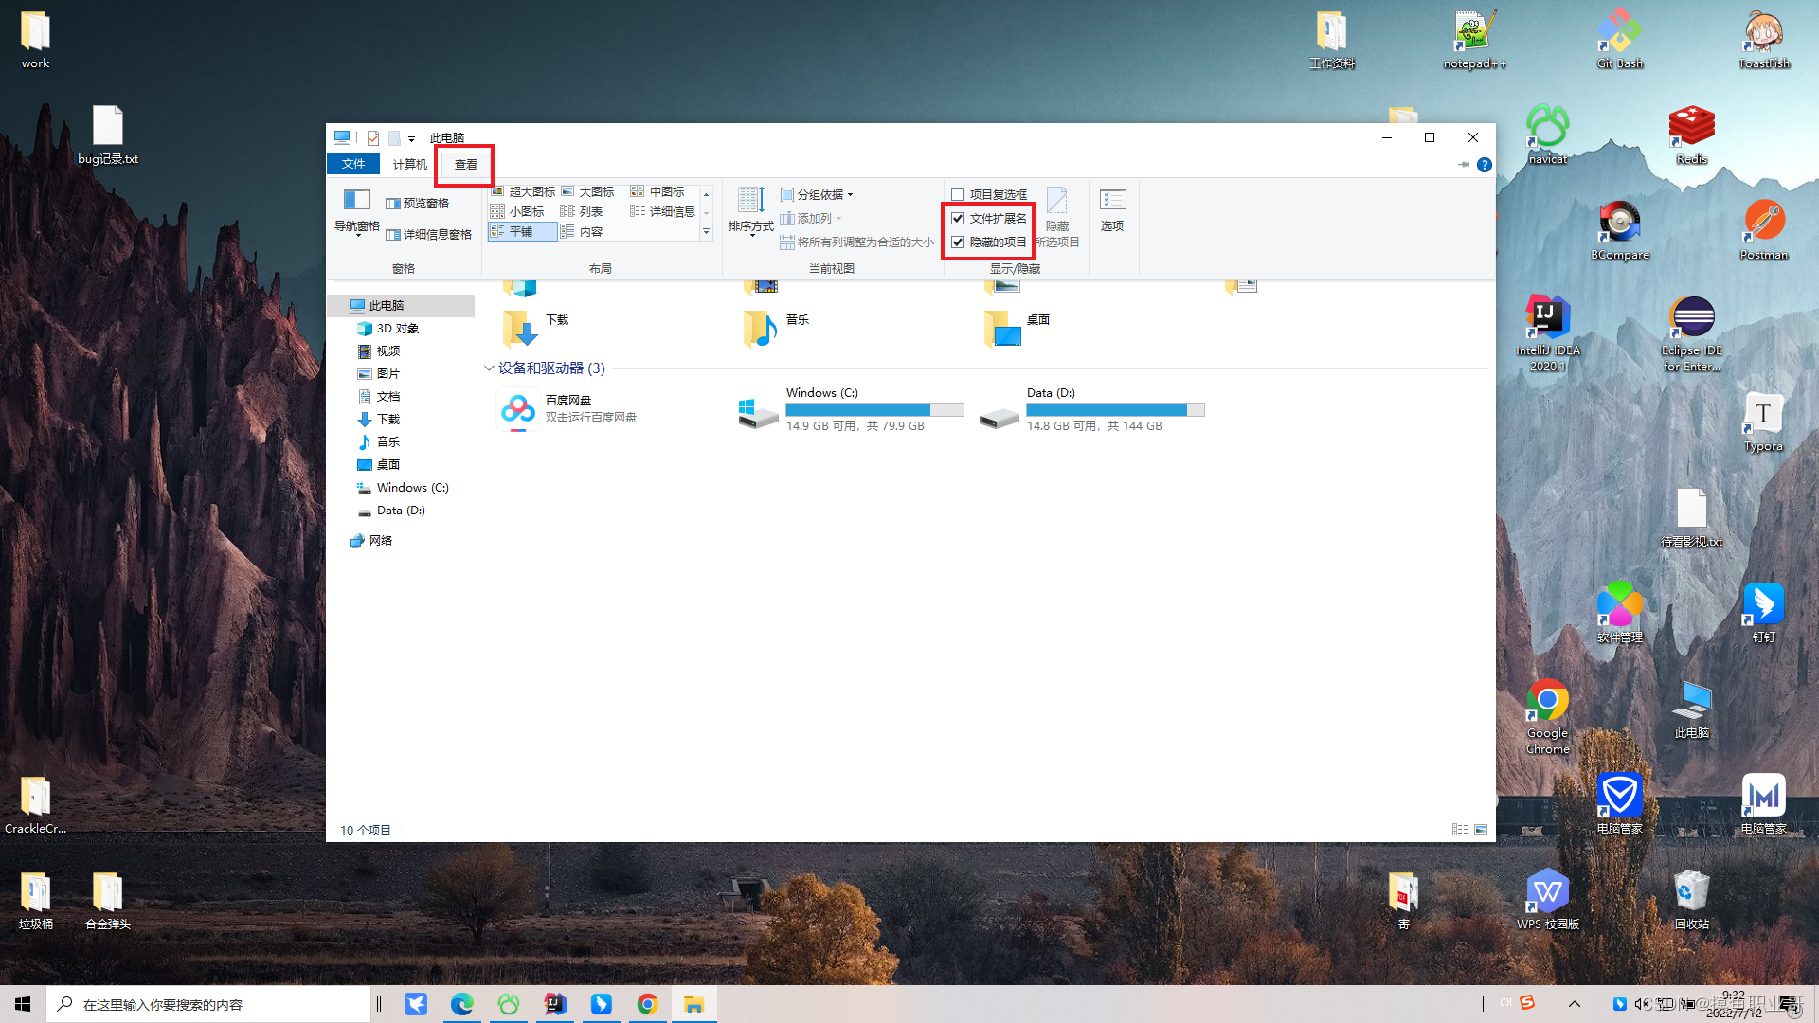Image resolution: width=1819 pixels, height=1023 pixels.
Task: Select the 详细信息 layout option
Action: [663, 211]
